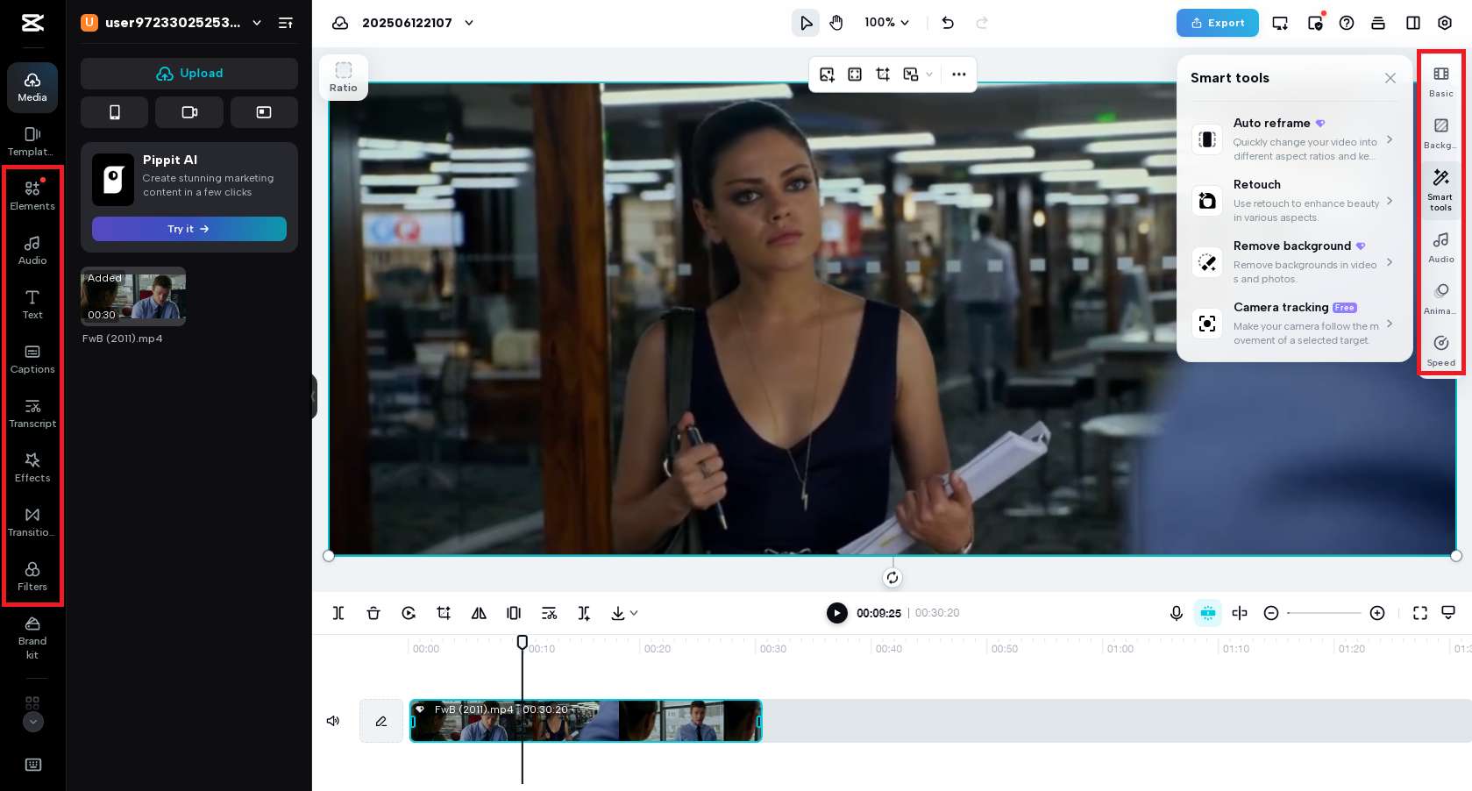Click Try it for Pippit AI

[x=189, y=229]
